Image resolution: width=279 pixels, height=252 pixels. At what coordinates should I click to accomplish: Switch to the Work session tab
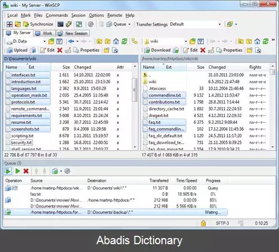44,33
